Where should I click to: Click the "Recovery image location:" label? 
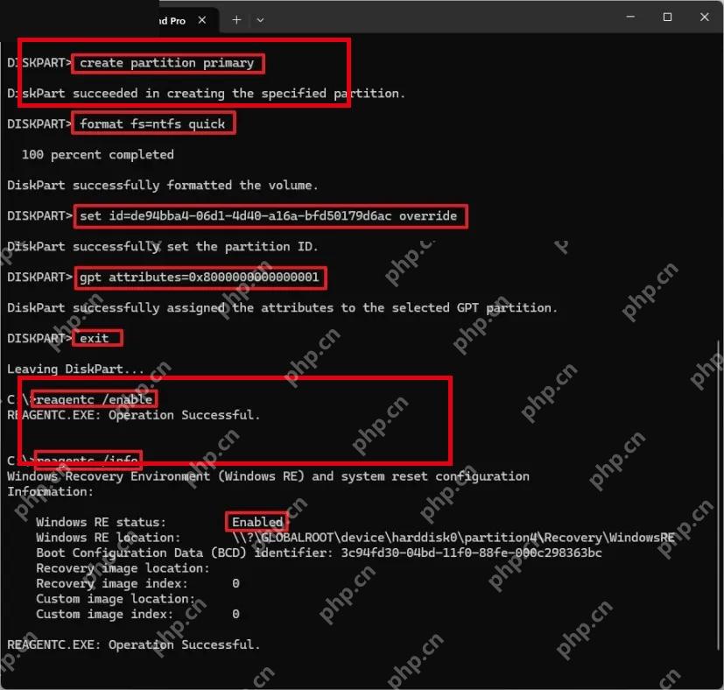pyautogui.click(x=123, y=568)
